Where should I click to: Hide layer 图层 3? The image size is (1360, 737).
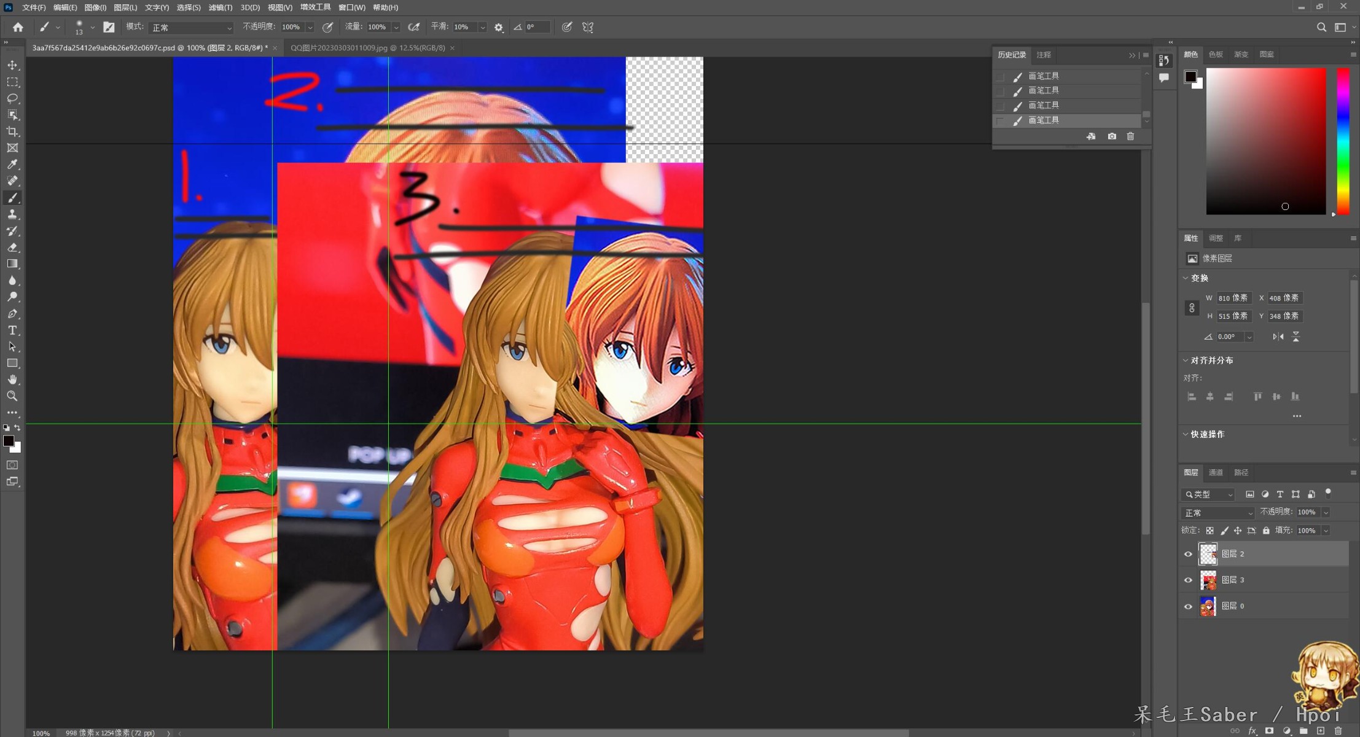tap(1188, 580)
